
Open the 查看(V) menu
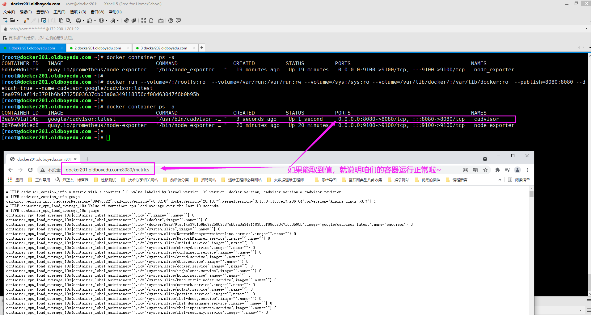[x=43, y=12]
